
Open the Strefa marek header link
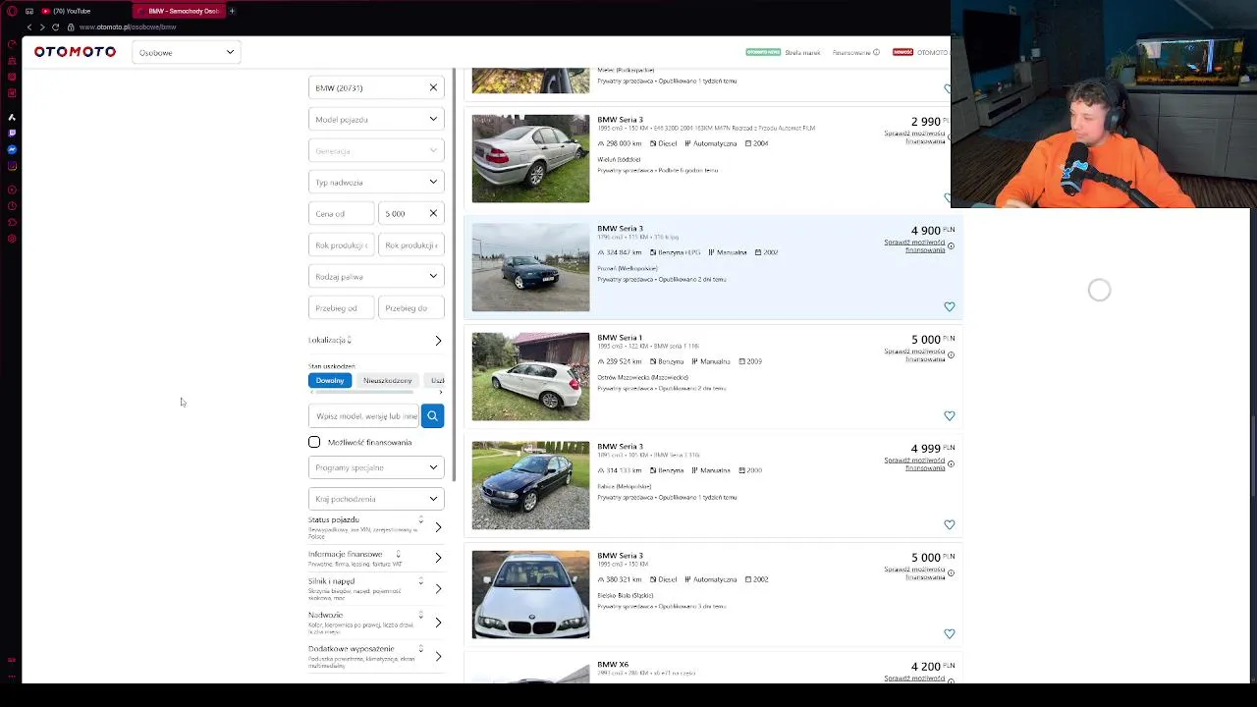tap(802, 52)
